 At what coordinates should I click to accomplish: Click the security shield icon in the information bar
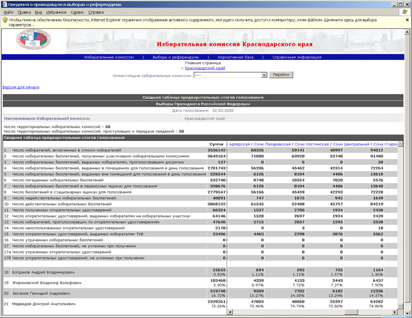click(x=5, y=20)
